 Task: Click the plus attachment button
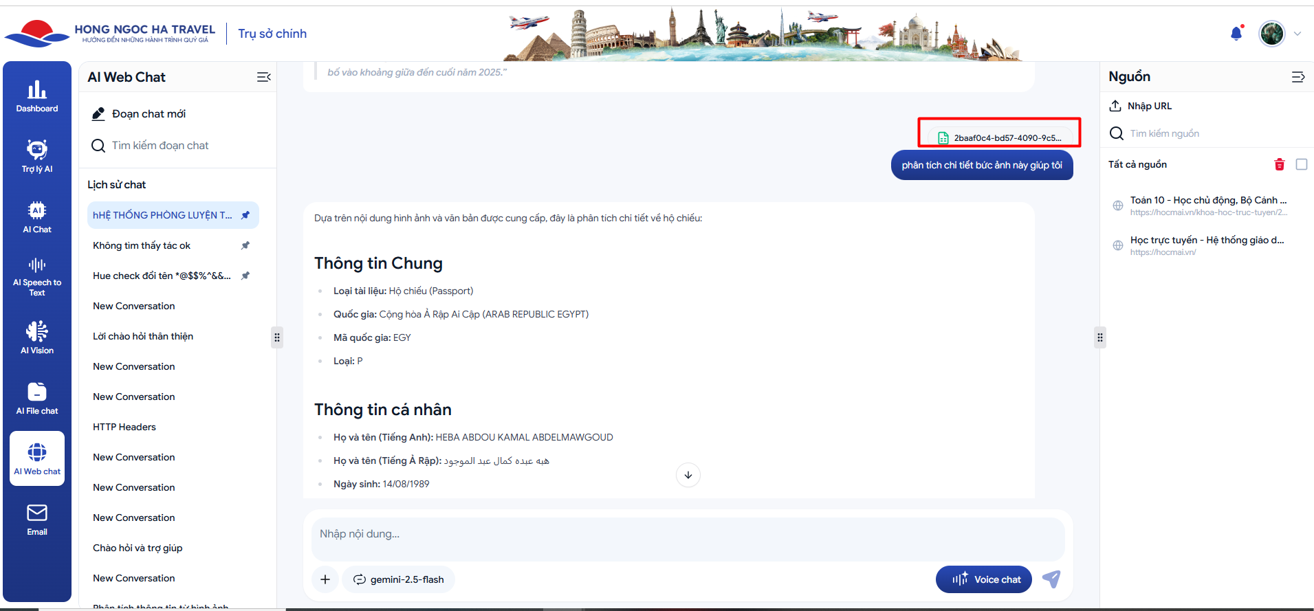(325, 579)
